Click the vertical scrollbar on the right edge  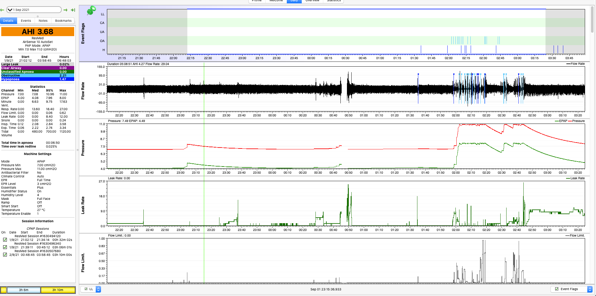(x=592, y=19)
